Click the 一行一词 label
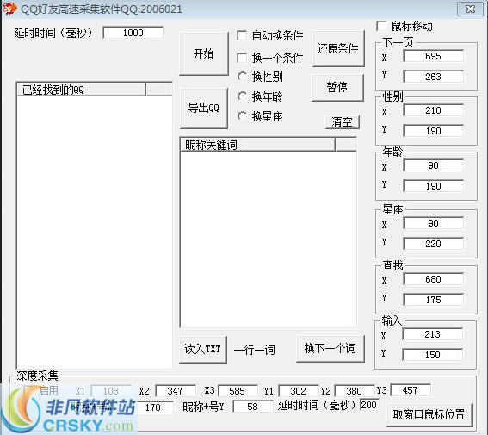Viewport: 488px width, 435px height. pos(255,350)
